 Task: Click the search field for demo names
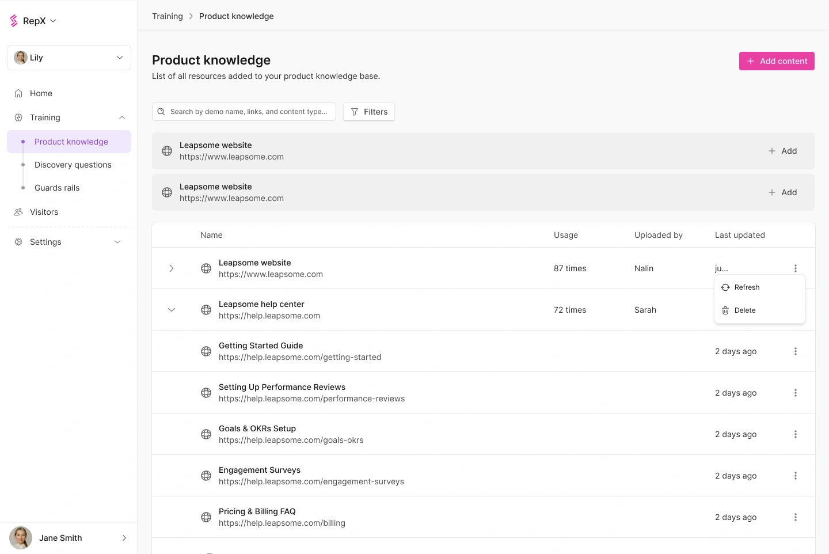(x=244, y=112)
